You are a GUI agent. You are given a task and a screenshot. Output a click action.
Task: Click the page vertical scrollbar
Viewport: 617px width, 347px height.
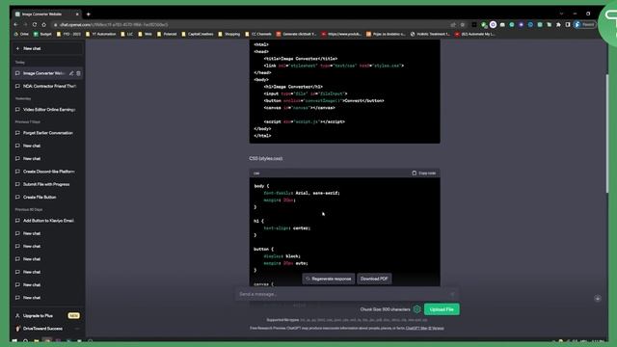(x=606, y=134)
